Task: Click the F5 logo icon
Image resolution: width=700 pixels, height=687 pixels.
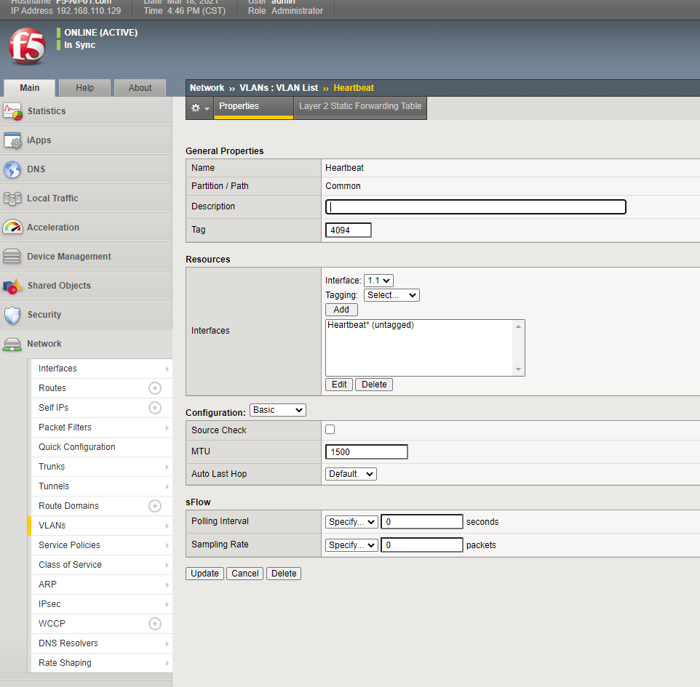Action: pyautogui.click(x=26, y=46)
